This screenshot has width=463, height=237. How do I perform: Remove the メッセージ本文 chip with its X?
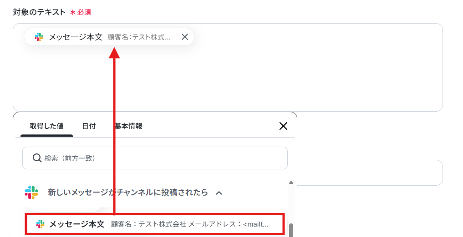pos(185,37)
